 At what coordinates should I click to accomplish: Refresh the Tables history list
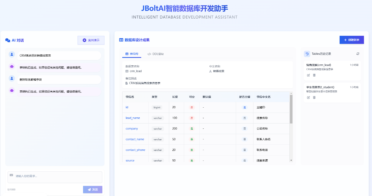[x=358, y=54]
